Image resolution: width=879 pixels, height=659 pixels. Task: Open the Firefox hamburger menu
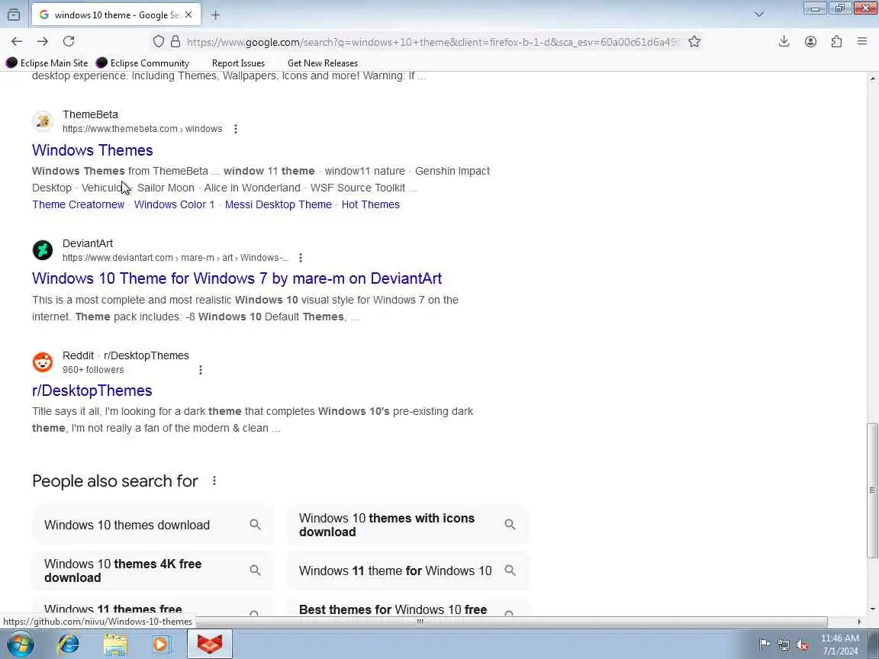(x=862, y=41)
